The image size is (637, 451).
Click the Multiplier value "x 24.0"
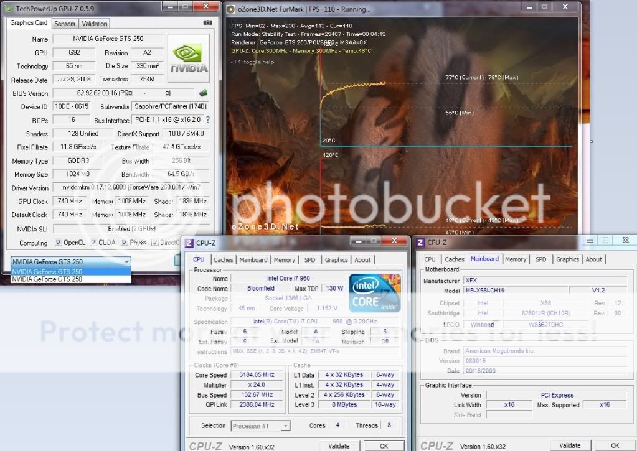257,384
